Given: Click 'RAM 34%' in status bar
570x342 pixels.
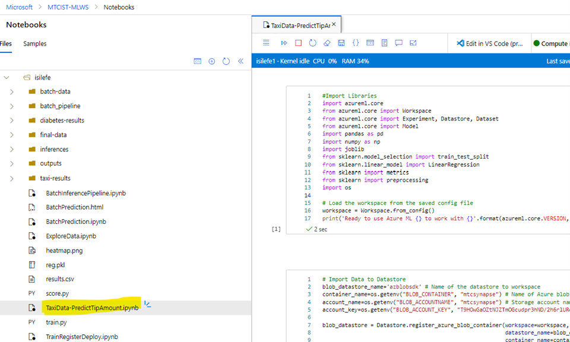Looking at the screenshot, I should coord(355,61).
